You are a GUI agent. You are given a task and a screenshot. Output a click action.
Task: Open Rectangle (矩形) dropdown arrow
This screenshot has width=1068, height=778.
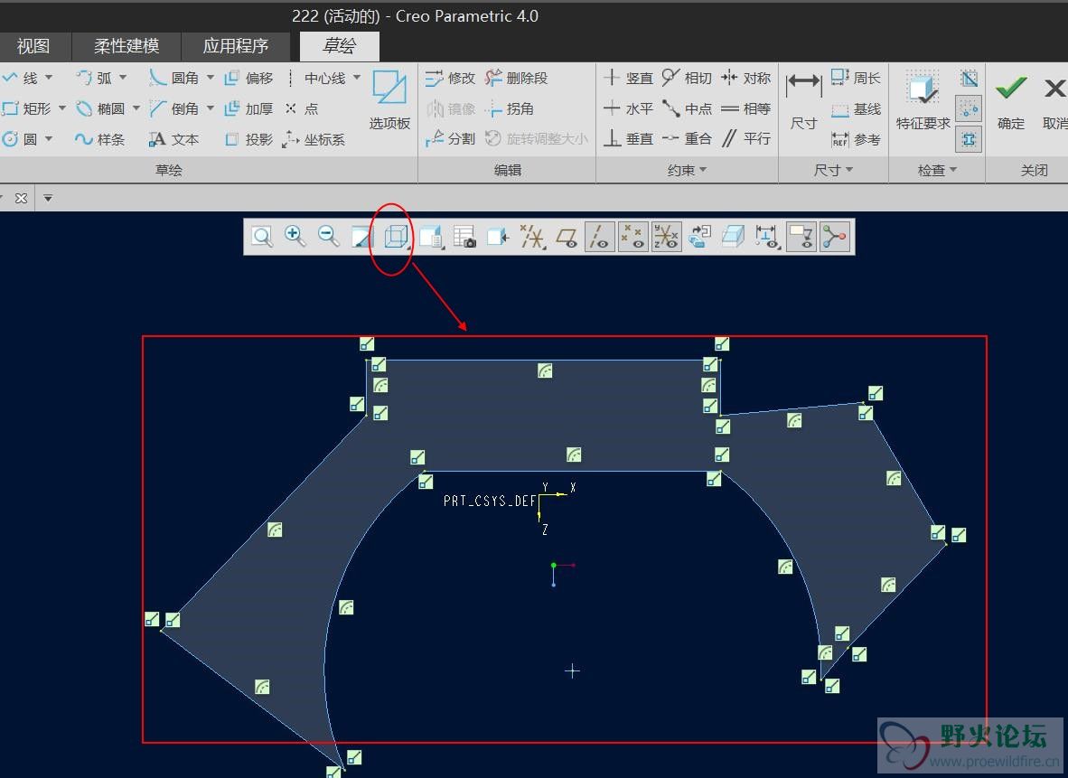pos(62,108)
